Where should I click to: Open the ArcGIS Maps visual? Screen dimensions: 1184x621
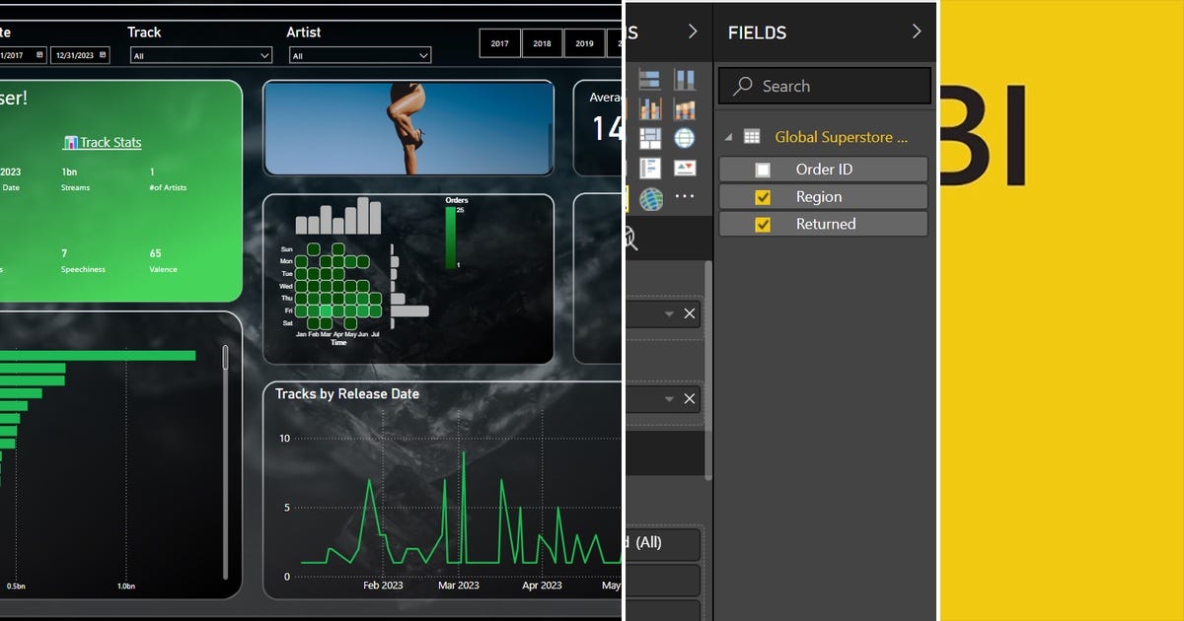click(651, 196)
